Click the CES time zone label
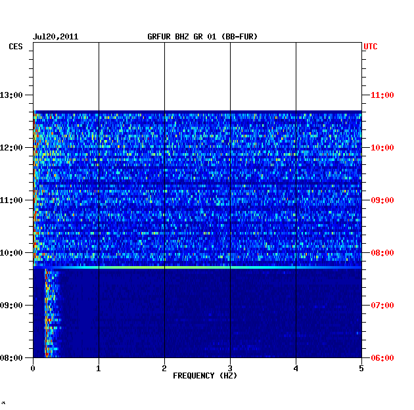 point(16,47)
